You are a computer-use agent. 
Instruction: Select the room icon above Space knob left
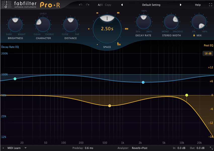coord(97,13)
